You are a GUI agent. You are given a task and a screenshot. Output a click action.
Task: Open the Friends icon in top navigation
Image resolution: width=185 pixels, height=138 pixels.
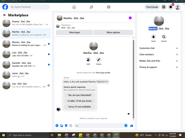[x=91, y=7]
